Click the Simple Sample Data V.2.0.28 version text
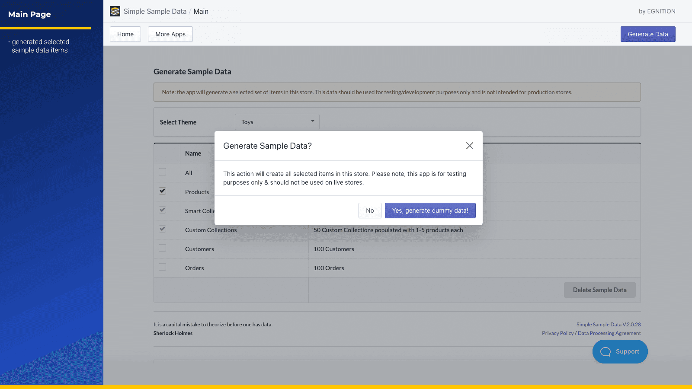Image resolution: width=692 pixels, height=389 pixels. [608, 324]
